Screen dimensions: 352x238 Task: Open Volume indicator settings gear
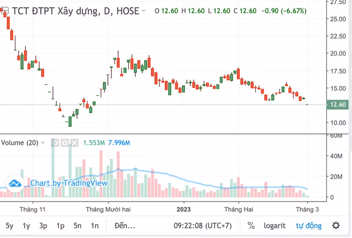pos(64,143)
